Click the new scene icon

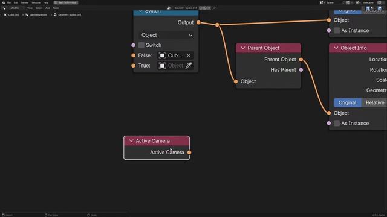(x=348, y=2)
